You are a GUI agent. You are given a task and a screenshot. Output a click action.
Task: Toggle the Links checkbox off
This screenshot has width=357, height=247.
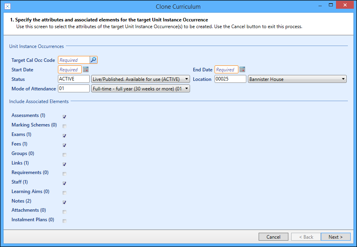64,164
